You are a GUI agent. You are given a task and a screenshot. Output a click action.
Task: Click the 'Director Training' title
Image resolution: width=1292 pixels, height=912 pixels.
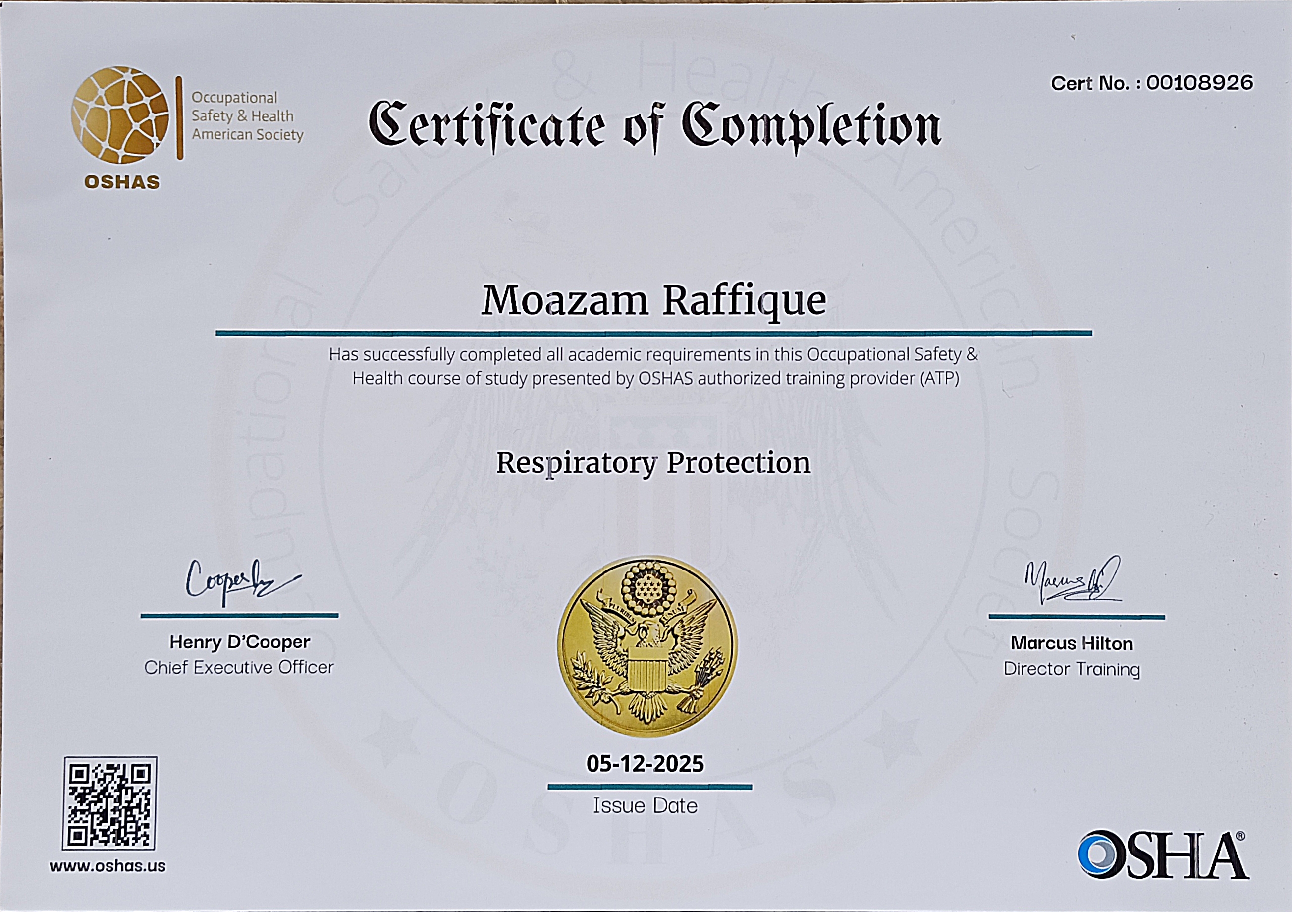coord(1072,669)
